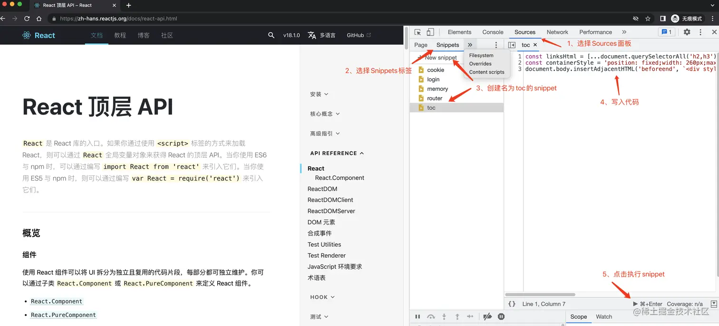The height and width of the screenshot is (326, 719).
Task: Open DevTools settings gear
Action: click(687, 32)
